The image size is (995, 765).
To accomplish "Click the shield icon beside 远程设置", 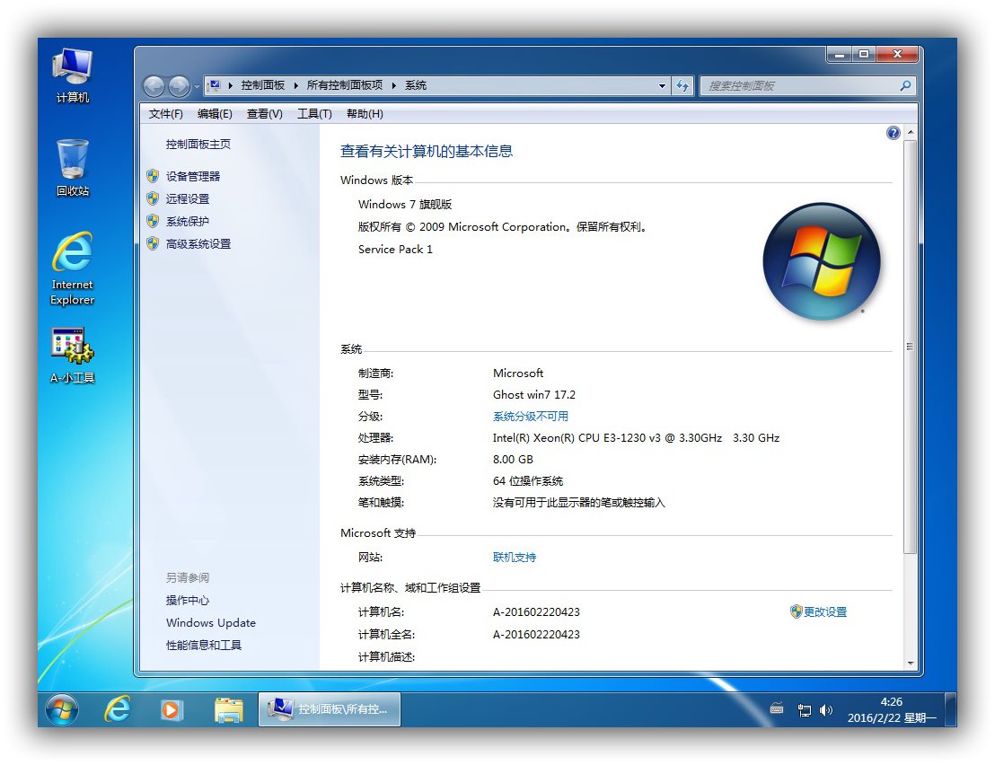I will click(x=153, y=198).
